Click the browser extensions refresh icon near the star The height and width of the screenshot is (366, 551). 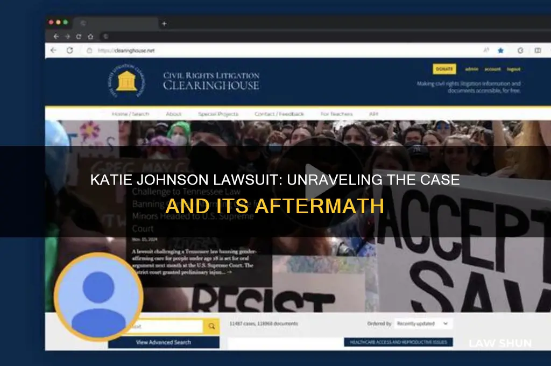(520, 51)
